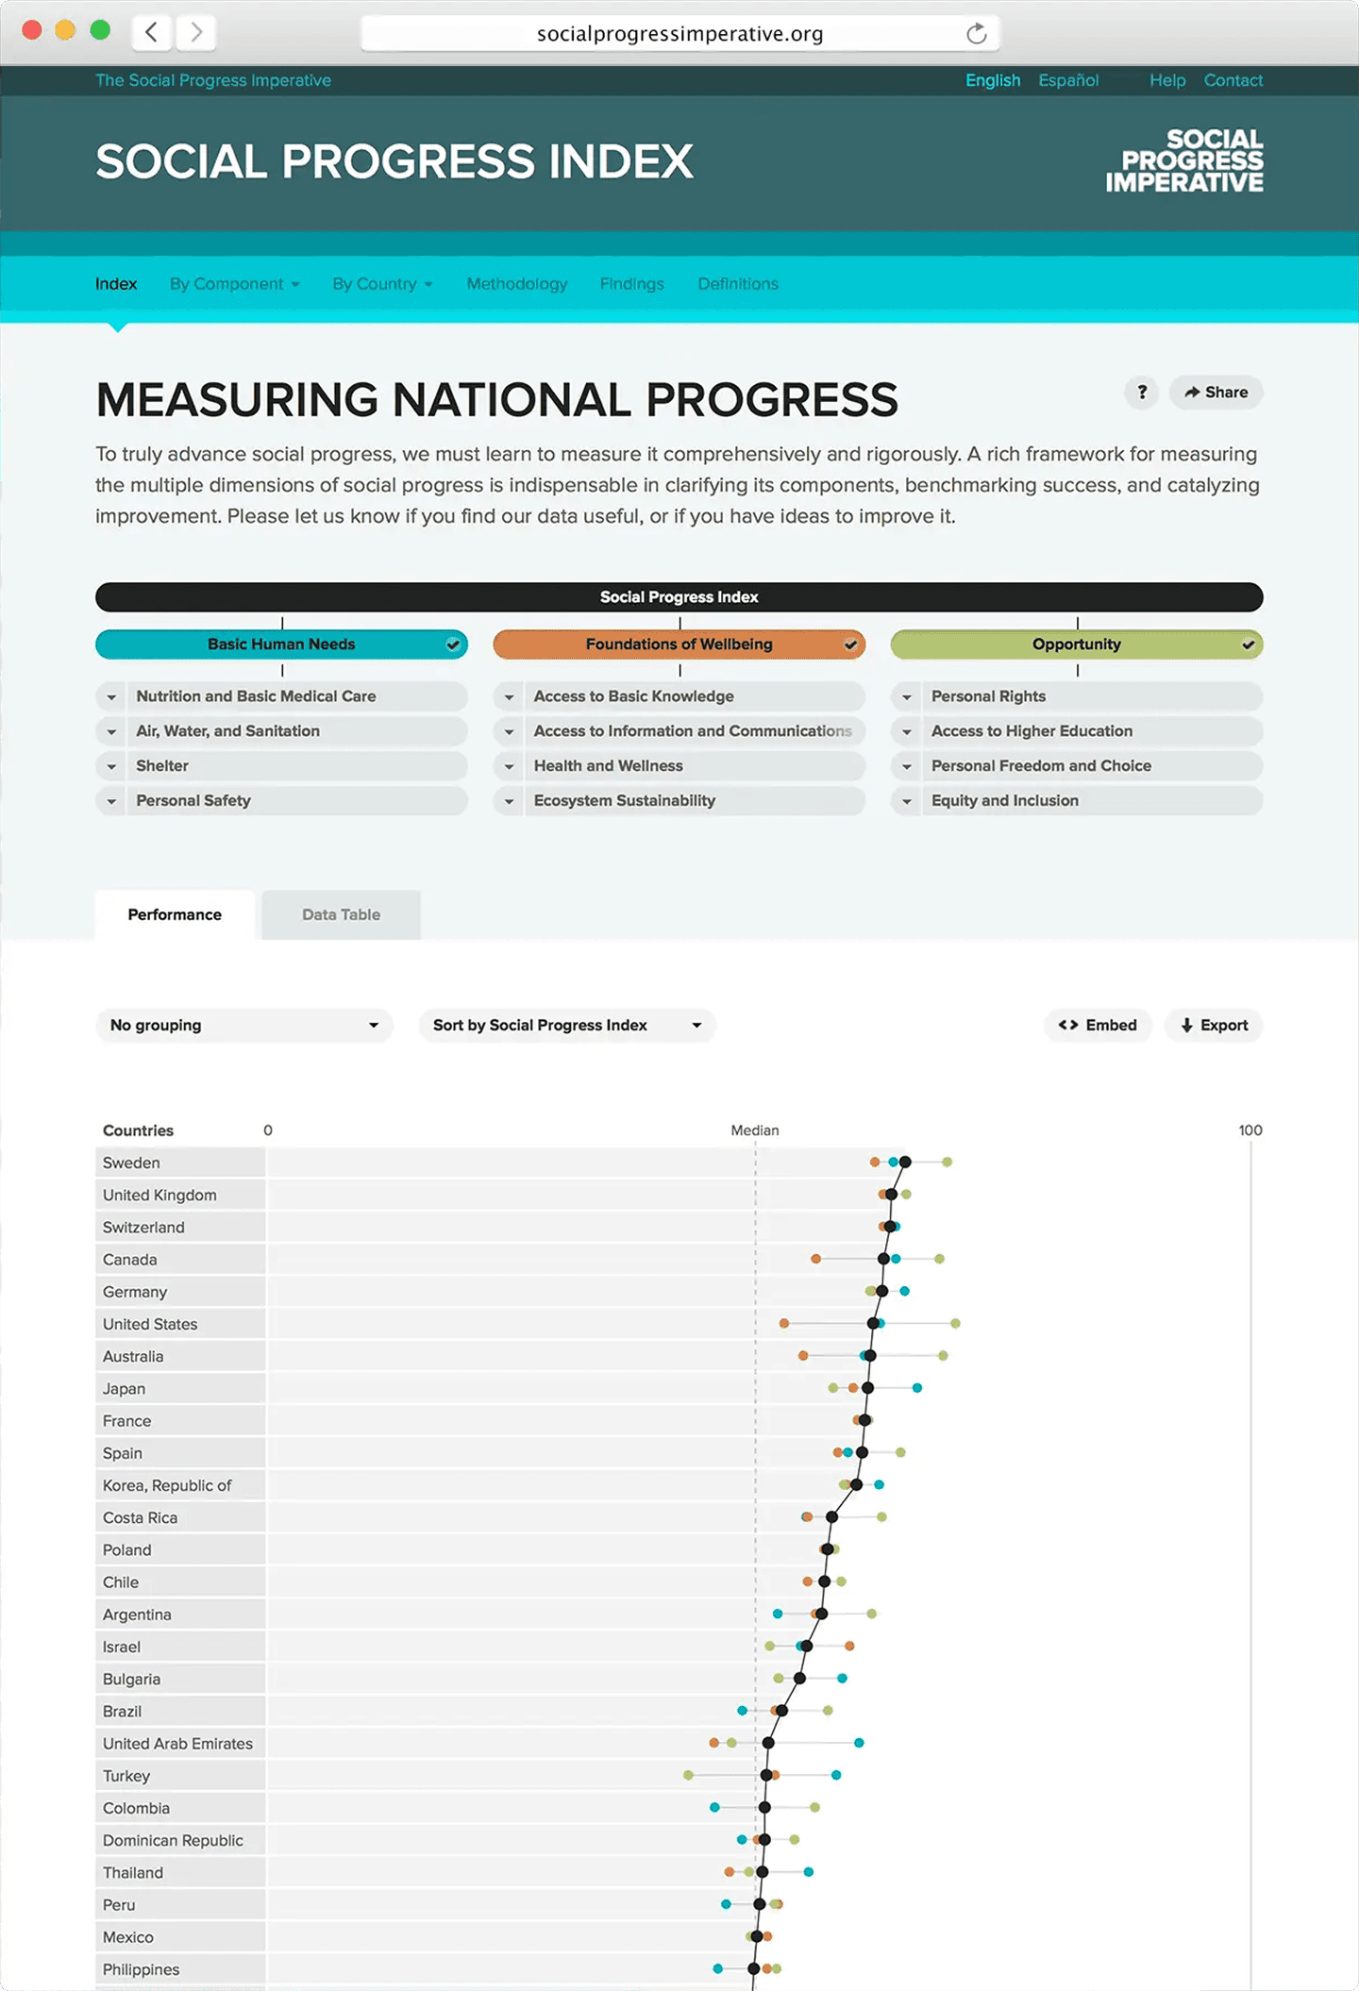Open the Contact link
The height and width of the screenshot is (1991, 1359).
[1233, 80]
